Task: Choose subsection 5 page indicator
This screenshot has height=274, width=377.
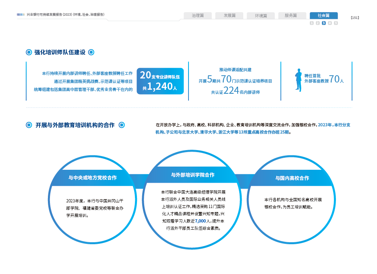Action: pyautogui.click(x=336, y=23)
